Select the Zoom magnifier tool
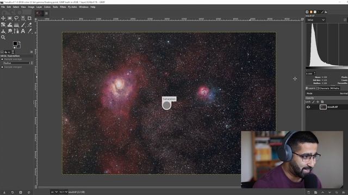 click(3, 37)
